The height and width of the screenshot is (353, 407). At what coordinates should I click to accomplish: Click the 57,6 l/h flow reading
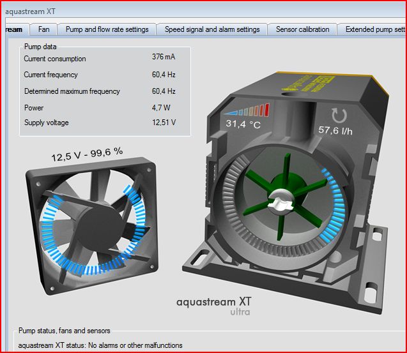[335, 130]
